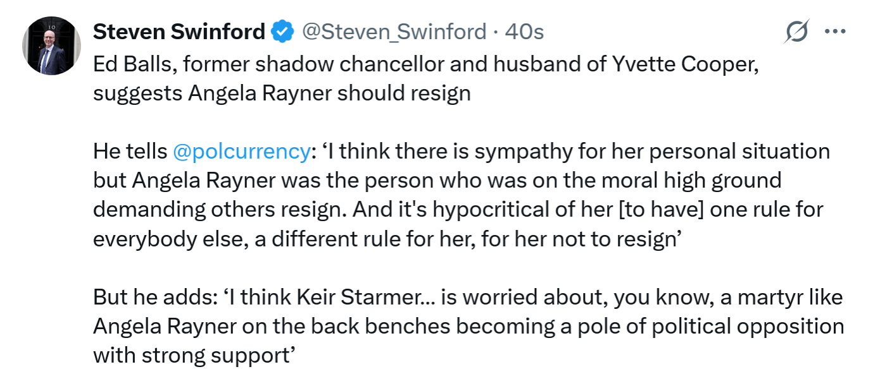
Task: Click the blue verified checkmark badge
Action: point(282,31)
